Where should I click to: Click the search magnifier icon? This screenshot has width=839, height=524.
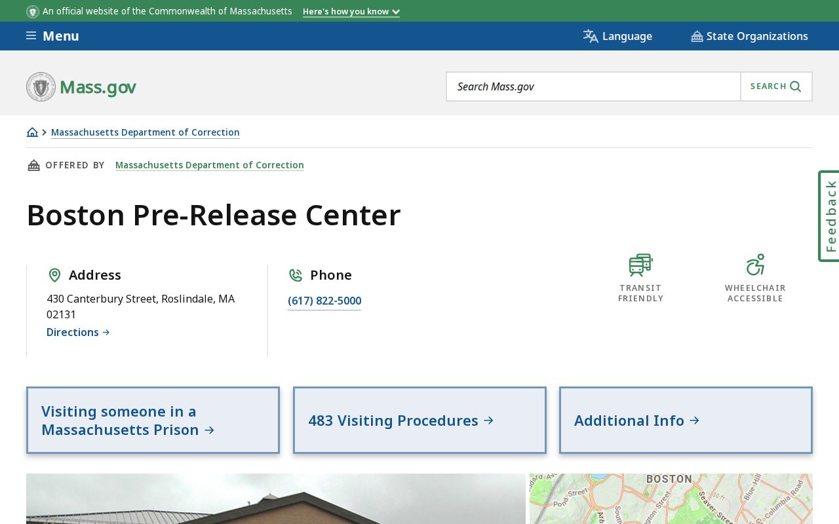[796, 86]
